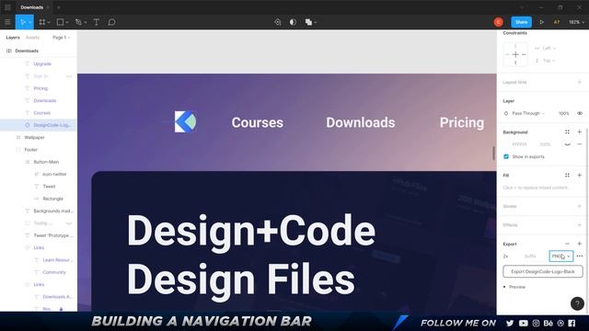
Task: Add an Effect with plus icon
Action: click(579, 224)
